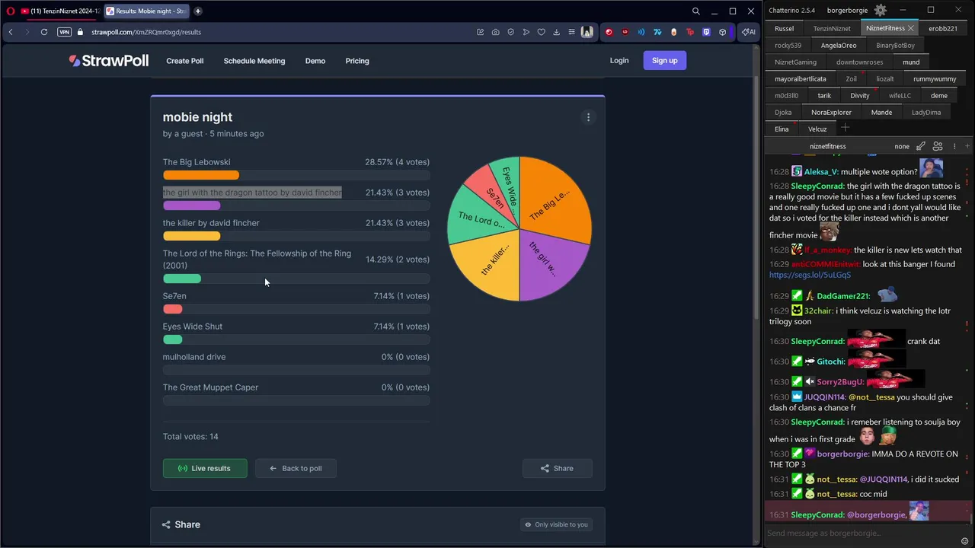This screenshot has height=548, width=975.
Task: Open the emote picker smiley icon
Action: [965, 541]
